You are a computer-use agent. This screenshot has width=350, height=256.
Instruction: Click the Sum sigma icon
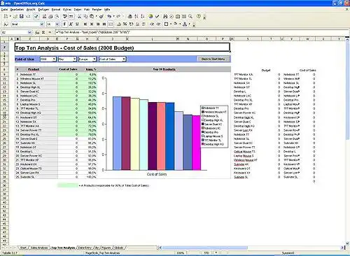click(43, 32)
